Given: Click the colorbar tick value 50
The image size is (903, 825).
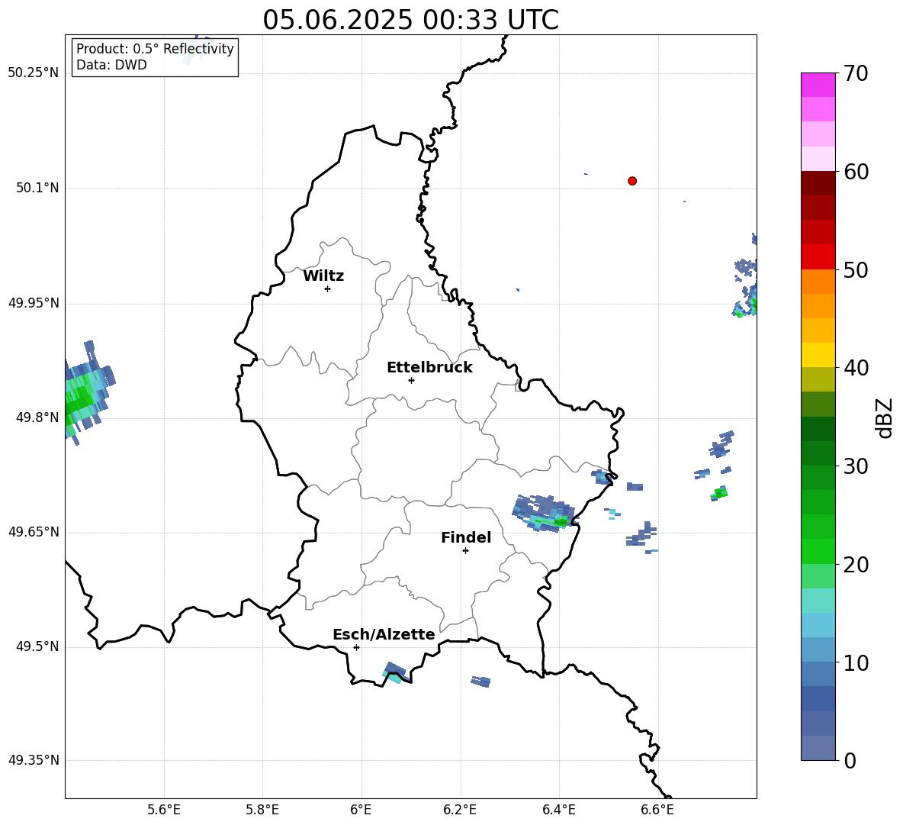Looking at the screenshot, I should pyautogui.click(x=856, y=269).
